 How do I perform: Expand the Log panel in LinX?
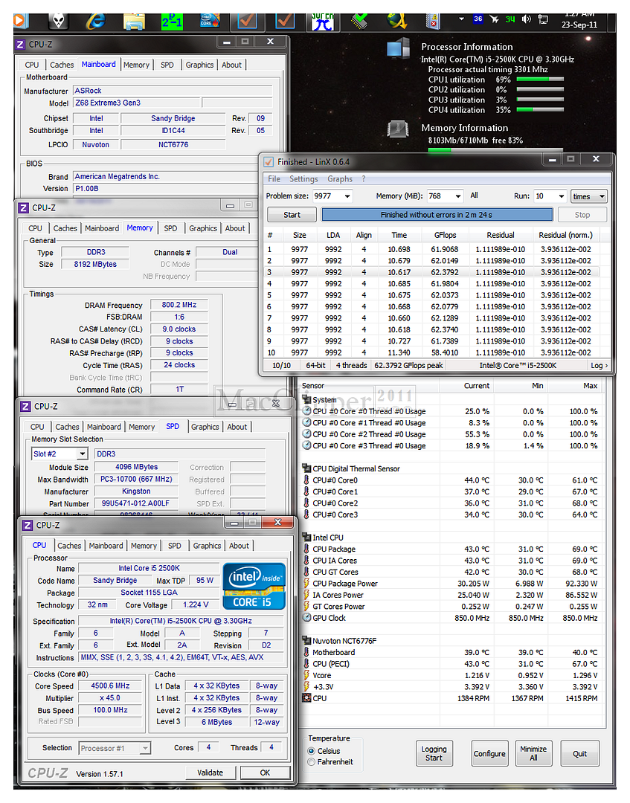(x=600, y=366)
